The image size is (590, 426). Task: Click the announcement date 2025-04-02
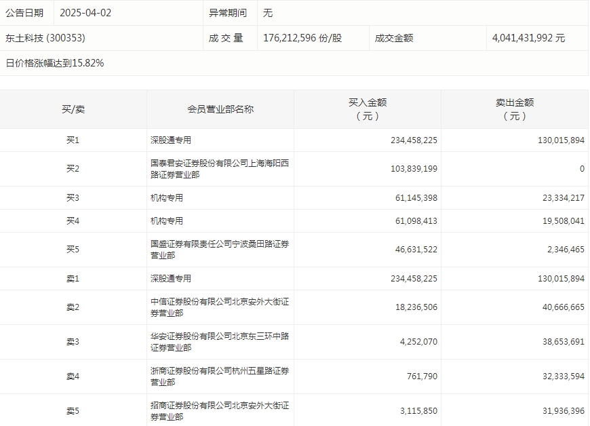85,13
